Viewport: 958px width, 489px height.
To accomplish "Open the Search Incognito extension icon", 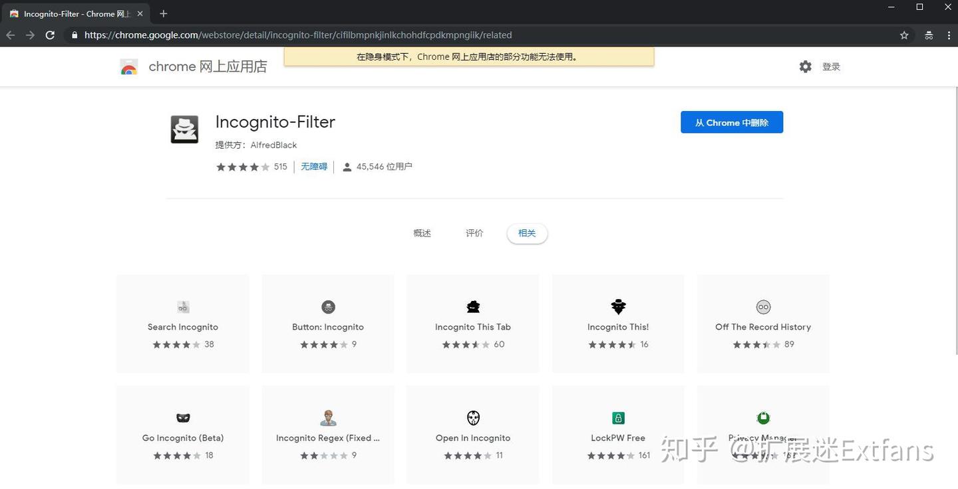I will click(x=183, y=306).
